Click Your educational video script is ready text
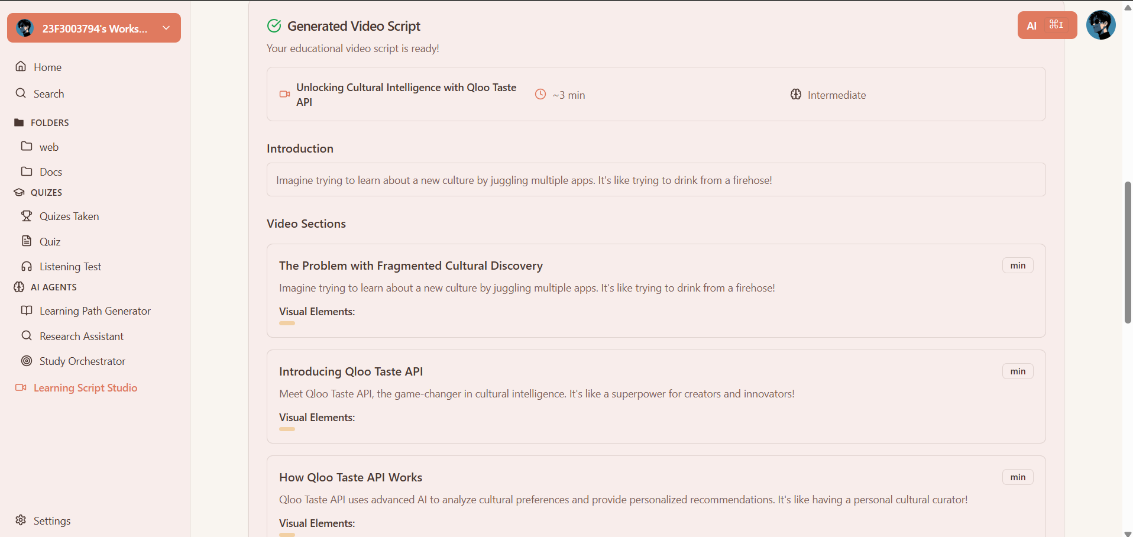Screen dimensions: 1133x537 [353, 48]
